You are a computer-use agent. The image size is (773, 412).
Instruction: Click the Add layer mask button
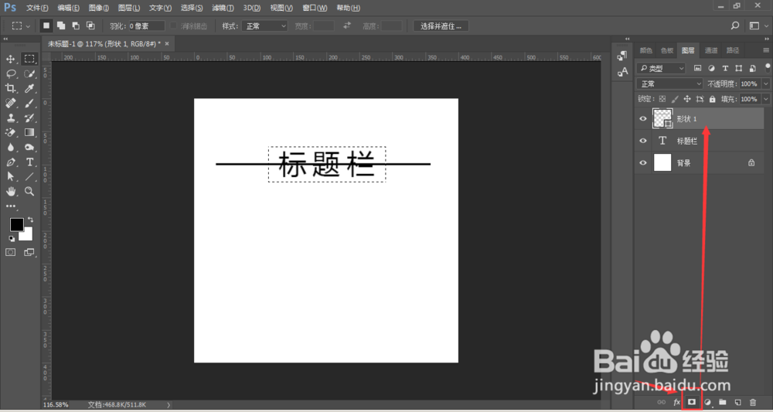pyautogui.click(x=692, y=402)
